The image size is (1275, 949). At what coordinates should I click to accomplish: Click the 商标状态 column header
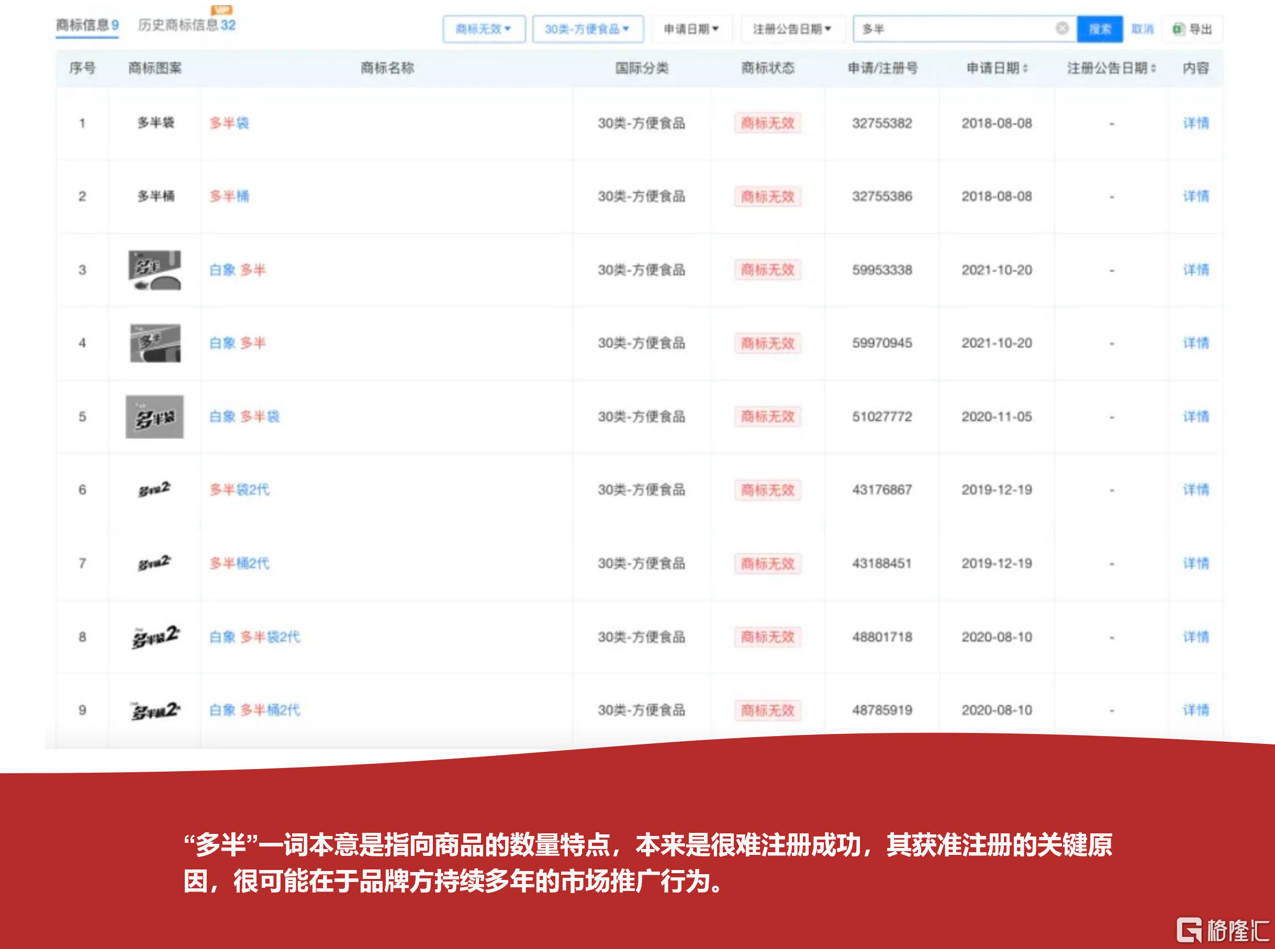[x=768, y=69]
